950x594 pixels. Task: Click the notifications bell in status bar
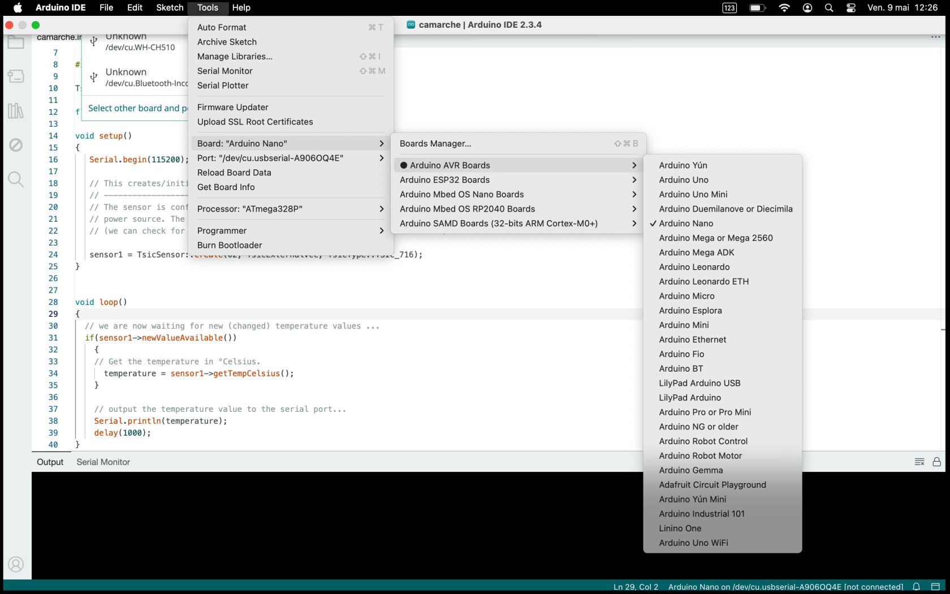coord(917,587)
